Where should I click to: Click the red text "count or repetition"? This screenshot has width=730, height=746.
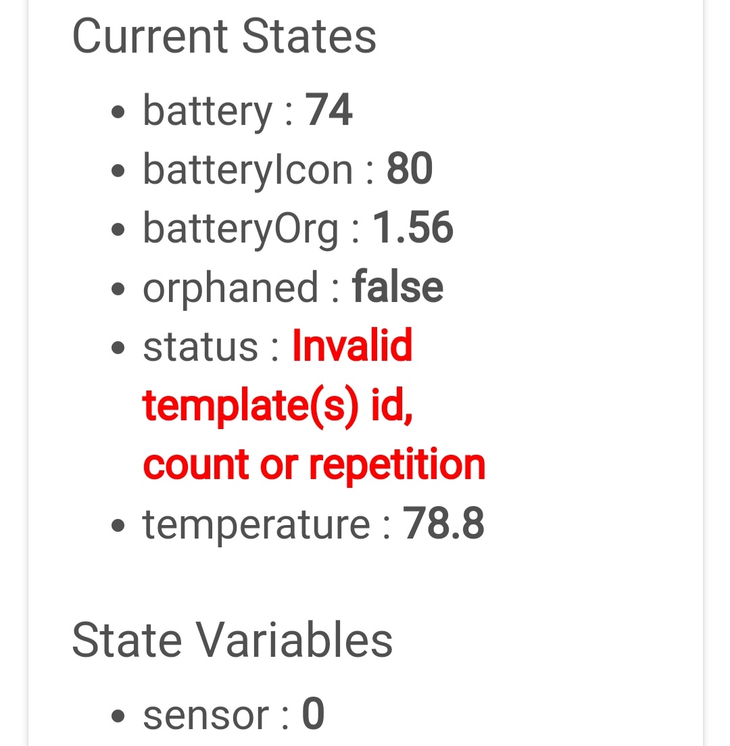tap(314, 465)
